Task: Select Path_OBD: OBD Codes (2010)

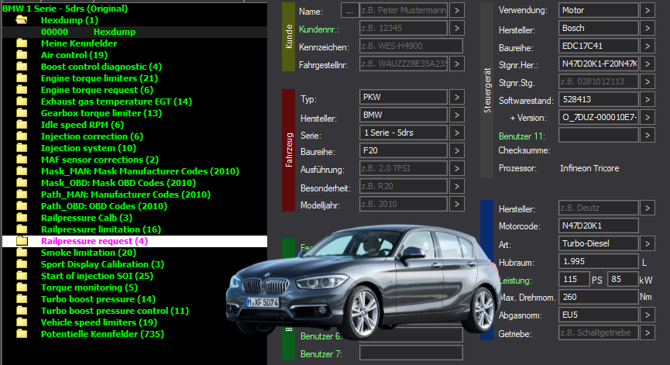Action: 104,206
